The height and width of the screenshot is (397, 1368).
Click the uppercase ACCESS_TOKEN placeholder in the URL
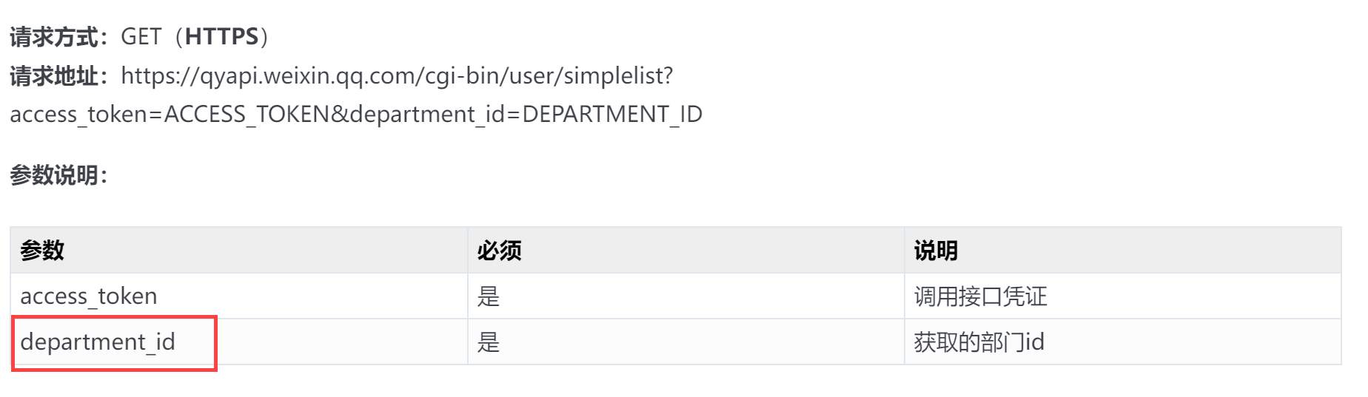(247, 114)
